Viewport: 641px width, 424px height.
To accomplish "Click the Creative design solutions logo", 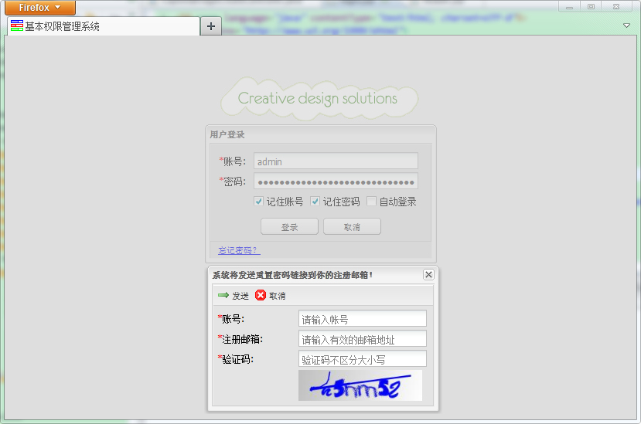I will 319,99.
